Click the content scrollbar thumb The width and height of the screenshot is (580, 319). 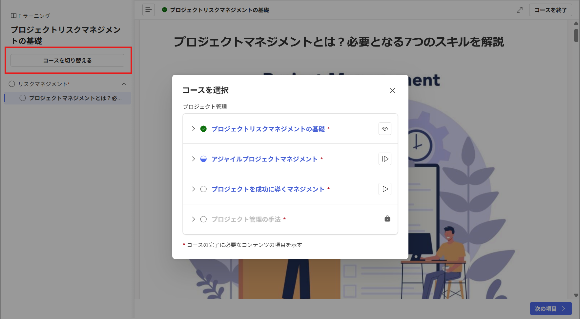[576, 35]
